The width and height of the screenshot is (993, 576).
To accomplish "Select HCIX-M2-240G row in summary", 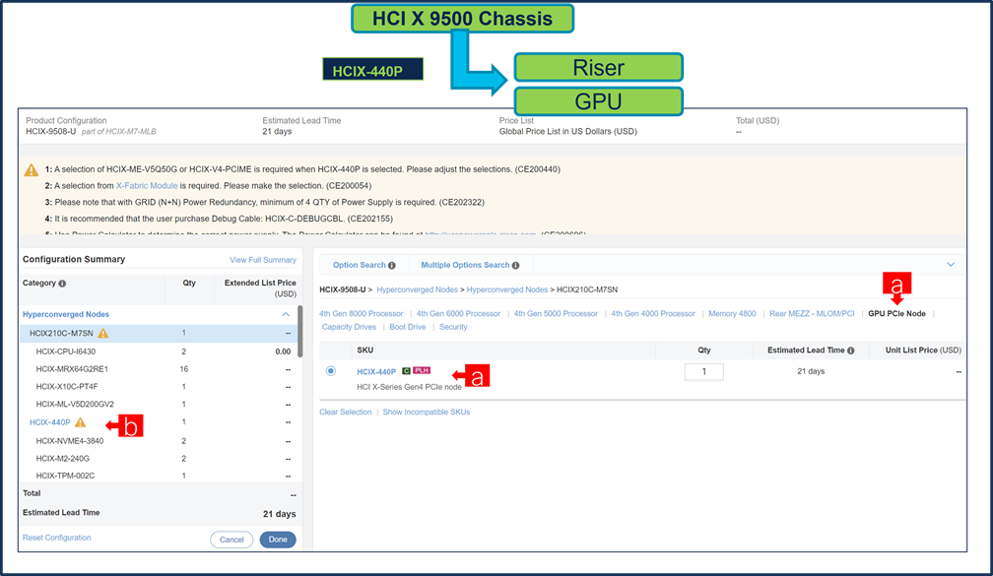I will click(x=159, y=458).
